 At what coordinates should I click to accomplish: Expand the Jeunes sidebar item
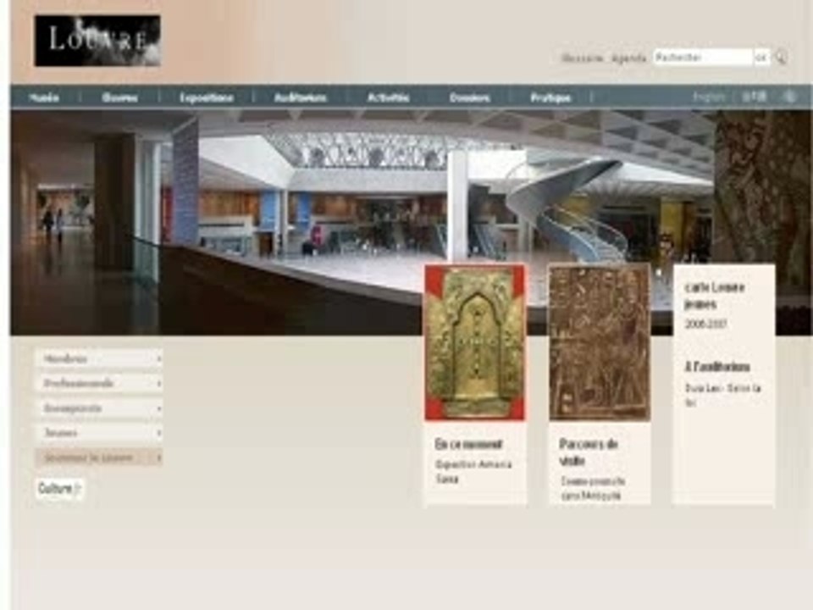pyautogui.click(x=98, y=433)
